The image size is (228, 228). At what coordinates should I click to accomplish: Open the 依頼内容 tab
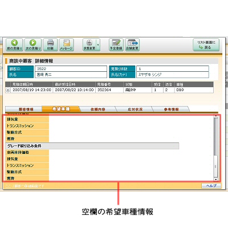tap(97, 109)
